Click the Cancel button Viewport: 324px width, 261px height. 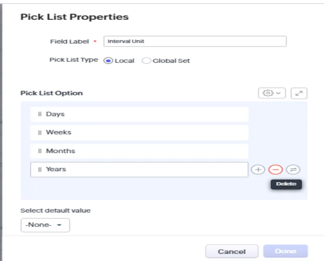tap(232, 252)
